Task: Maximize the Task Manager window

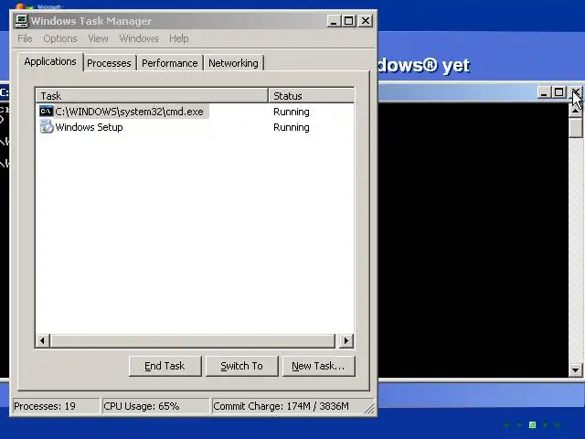Action: (x=349, y=21)
